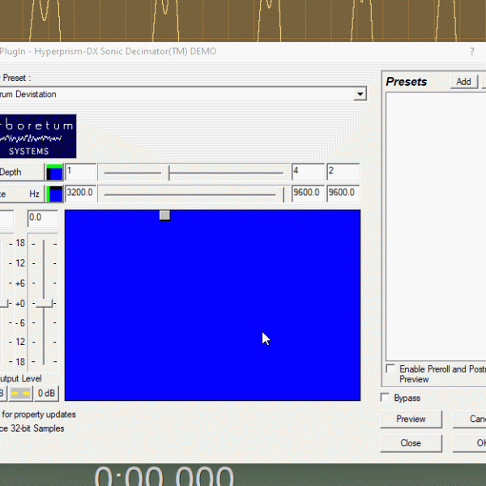Screen dimensions: 486x486
Task: Click the Hz value field showing 3200.0
Action: tap(80, 194)
